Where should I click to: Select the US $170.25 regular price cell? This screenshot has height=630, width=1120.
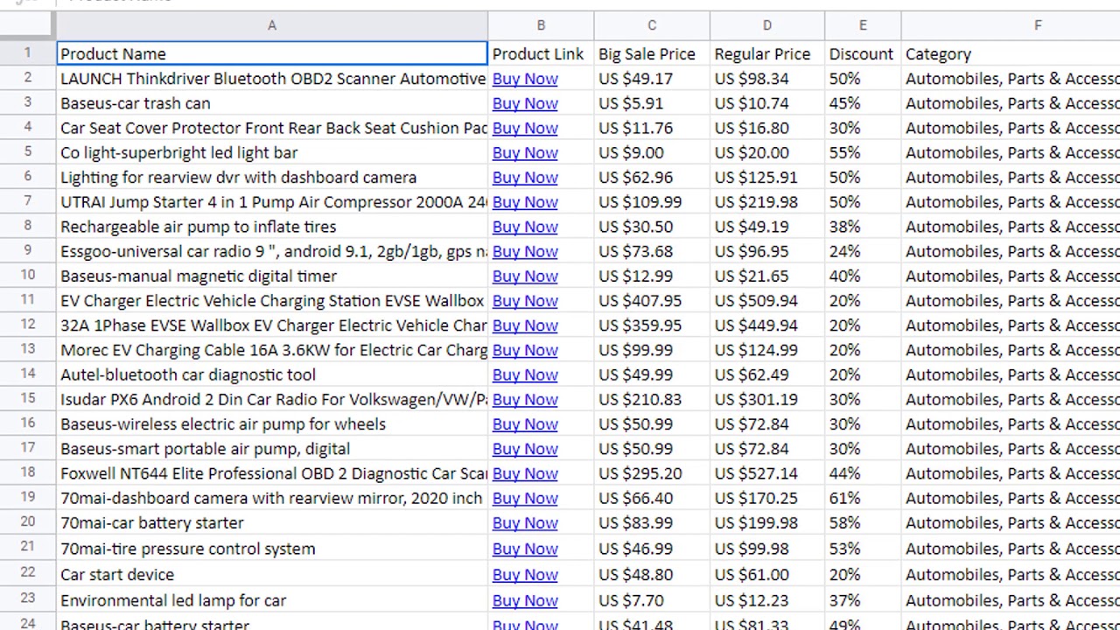(767, 498)
